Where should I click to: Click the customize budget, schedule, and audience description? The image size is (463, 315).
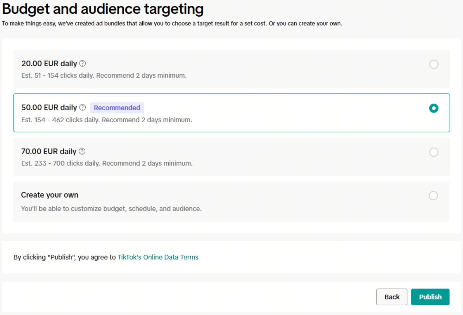point(111,209)
